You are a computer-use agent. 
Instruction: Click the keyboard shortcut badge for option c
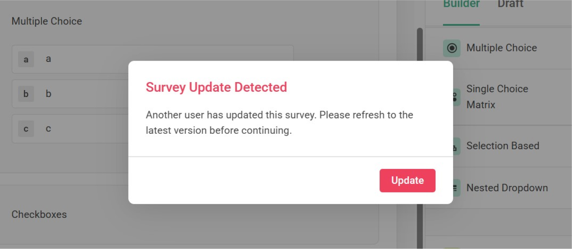tap(25, 129)
